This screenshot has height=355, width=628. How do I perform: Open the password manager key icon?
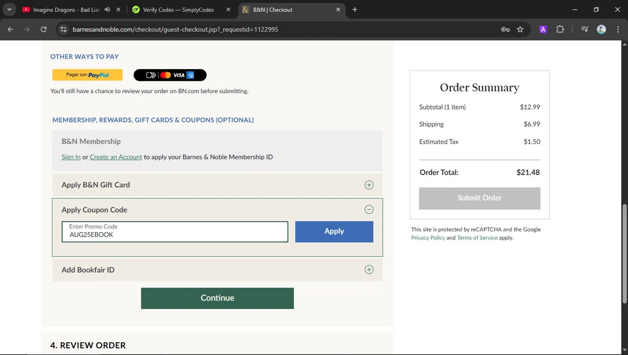coord(505,29)
